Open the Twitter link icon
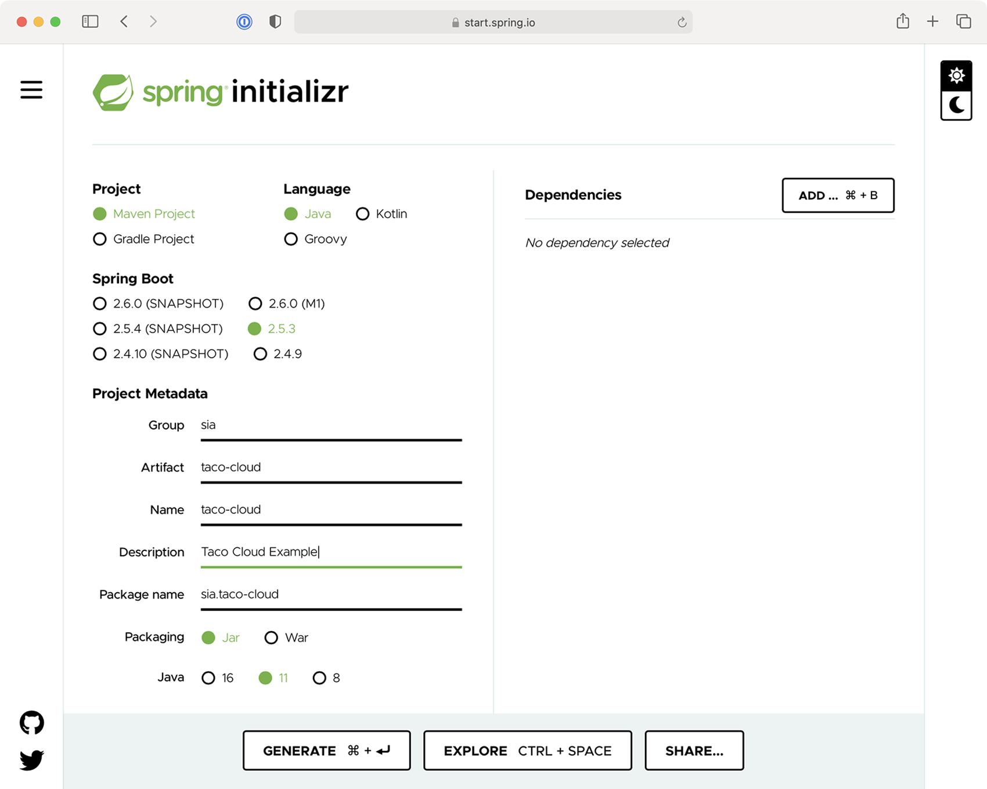Image resolution: width=987 pixels, height=789 pixels. coord(32,760)
